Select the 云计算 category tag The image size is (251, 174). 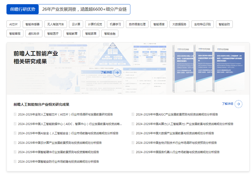[76, 24]
